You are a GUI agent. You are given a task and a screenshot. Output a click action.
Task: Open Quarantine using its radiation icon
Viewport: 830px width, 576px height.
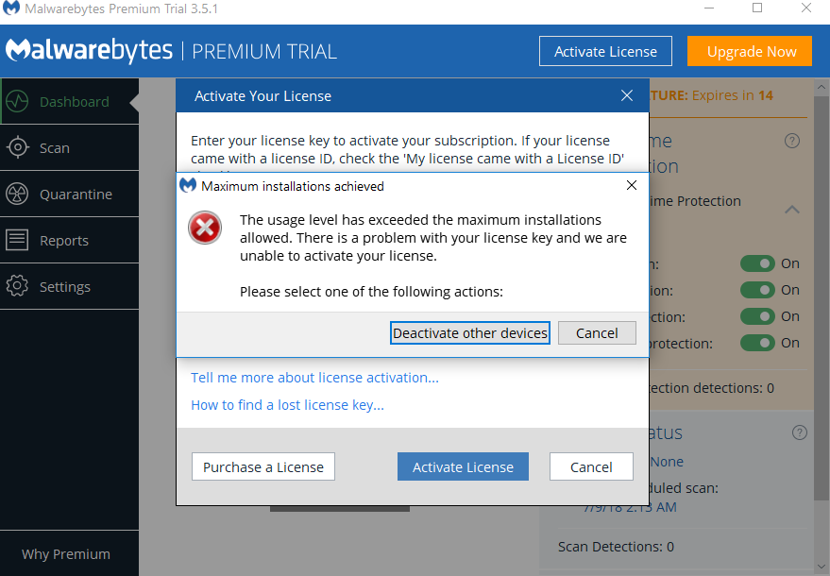point(17,194)
